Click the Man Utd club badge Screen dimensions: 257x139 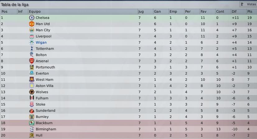coord(32,24)
